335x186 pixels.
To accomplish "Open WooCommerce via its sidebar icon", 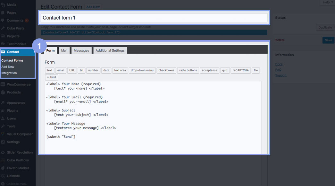I will (3, 85).
